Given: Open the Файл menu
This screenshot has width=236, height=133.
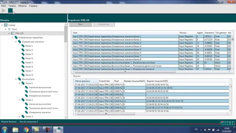Looking at the screenshot, I should 4,6.
